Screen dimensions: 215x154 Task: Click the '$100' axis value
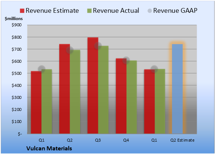pos(16,122)
